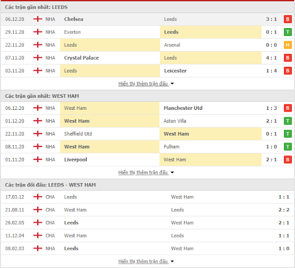
Task: Select Manchester Utd team name
Action: (183, 108)
